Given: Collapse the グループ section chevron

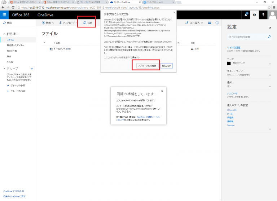Looking at the screenshot, I should [4, 69].
